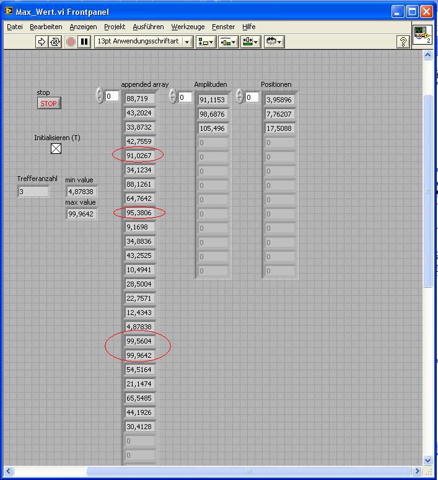This screenshot has height=480, width=438.
Task: Select appended array value 99,9642
Action: click(140, 355)
